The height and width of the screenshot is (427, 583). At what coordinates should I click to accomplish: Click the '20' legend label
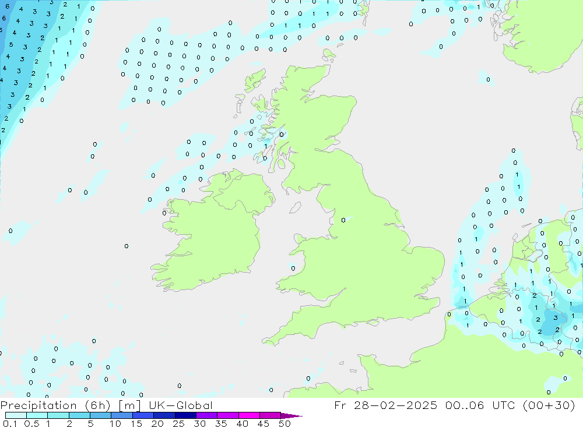pos(157,424)
